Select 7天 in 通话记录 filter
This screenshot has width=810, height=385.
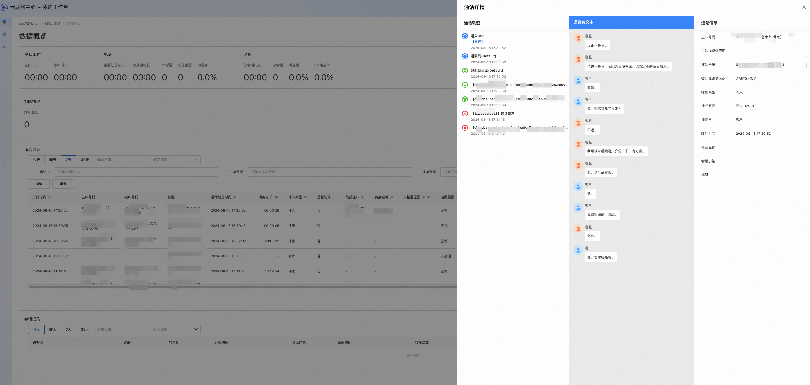(69, 160)
